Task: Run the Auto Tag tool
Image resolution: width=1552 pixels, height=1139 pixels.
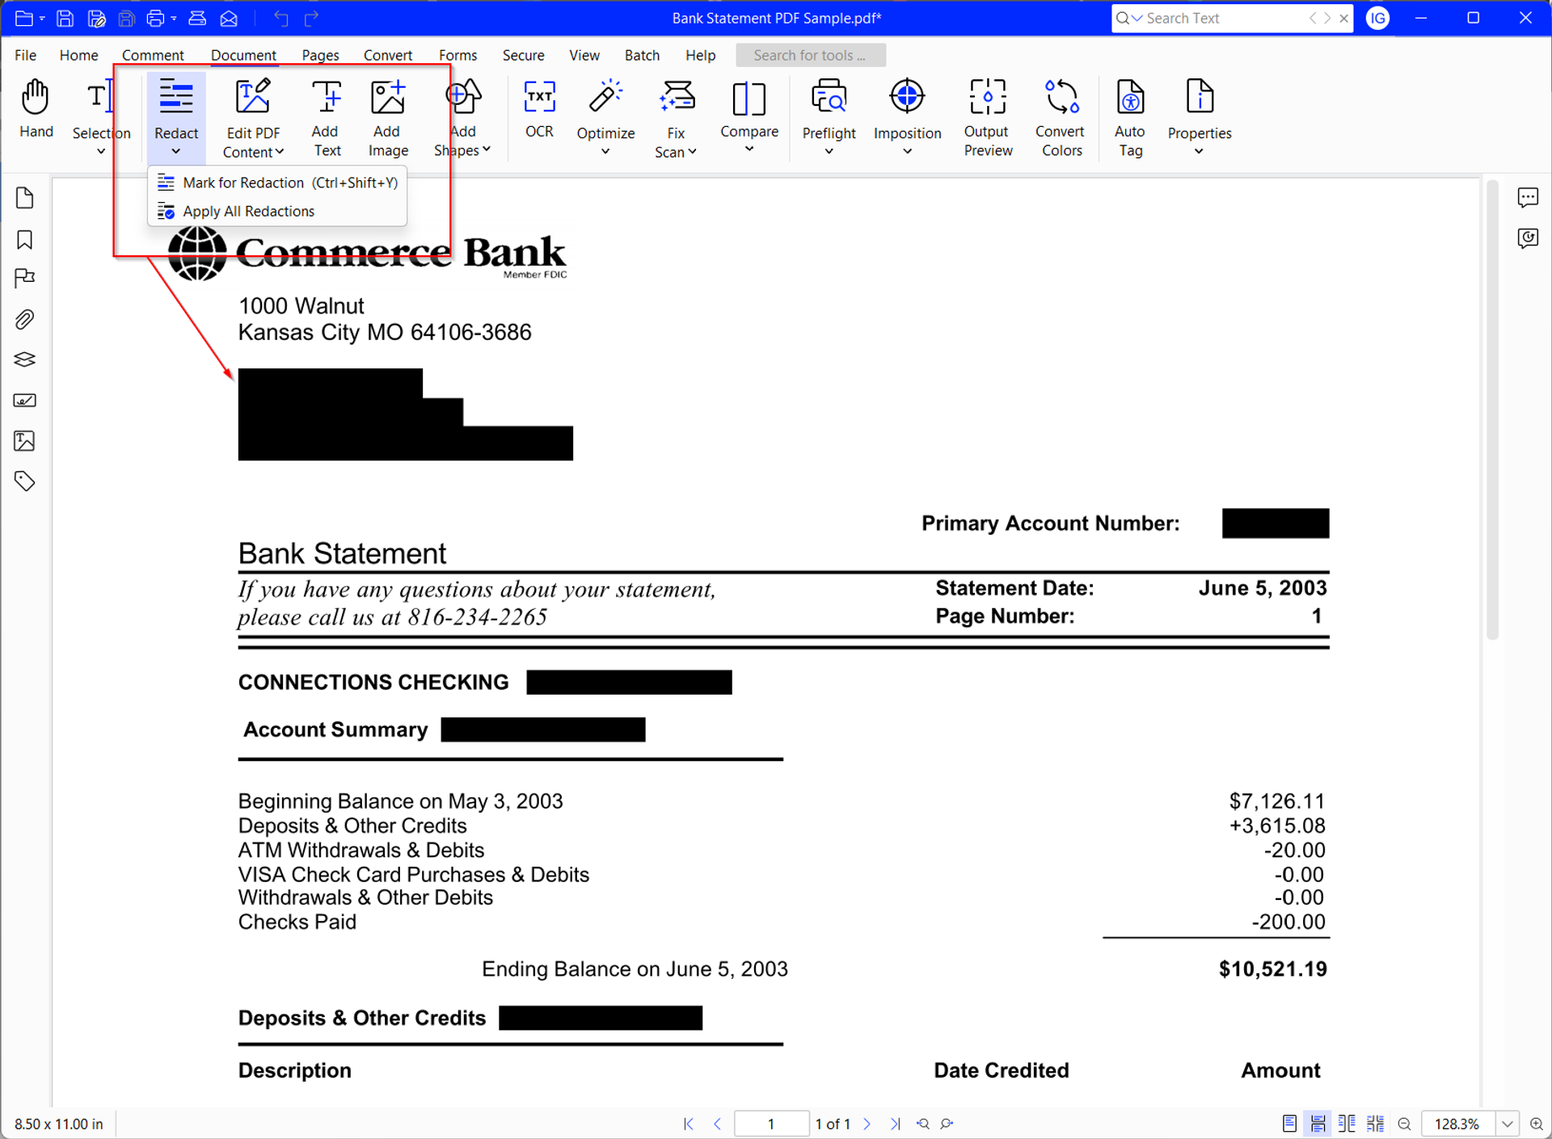Action: click(1130, 118)
